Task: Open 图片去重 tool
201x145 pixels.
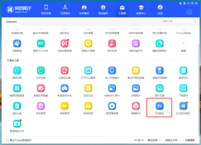Action: point(159,88)
